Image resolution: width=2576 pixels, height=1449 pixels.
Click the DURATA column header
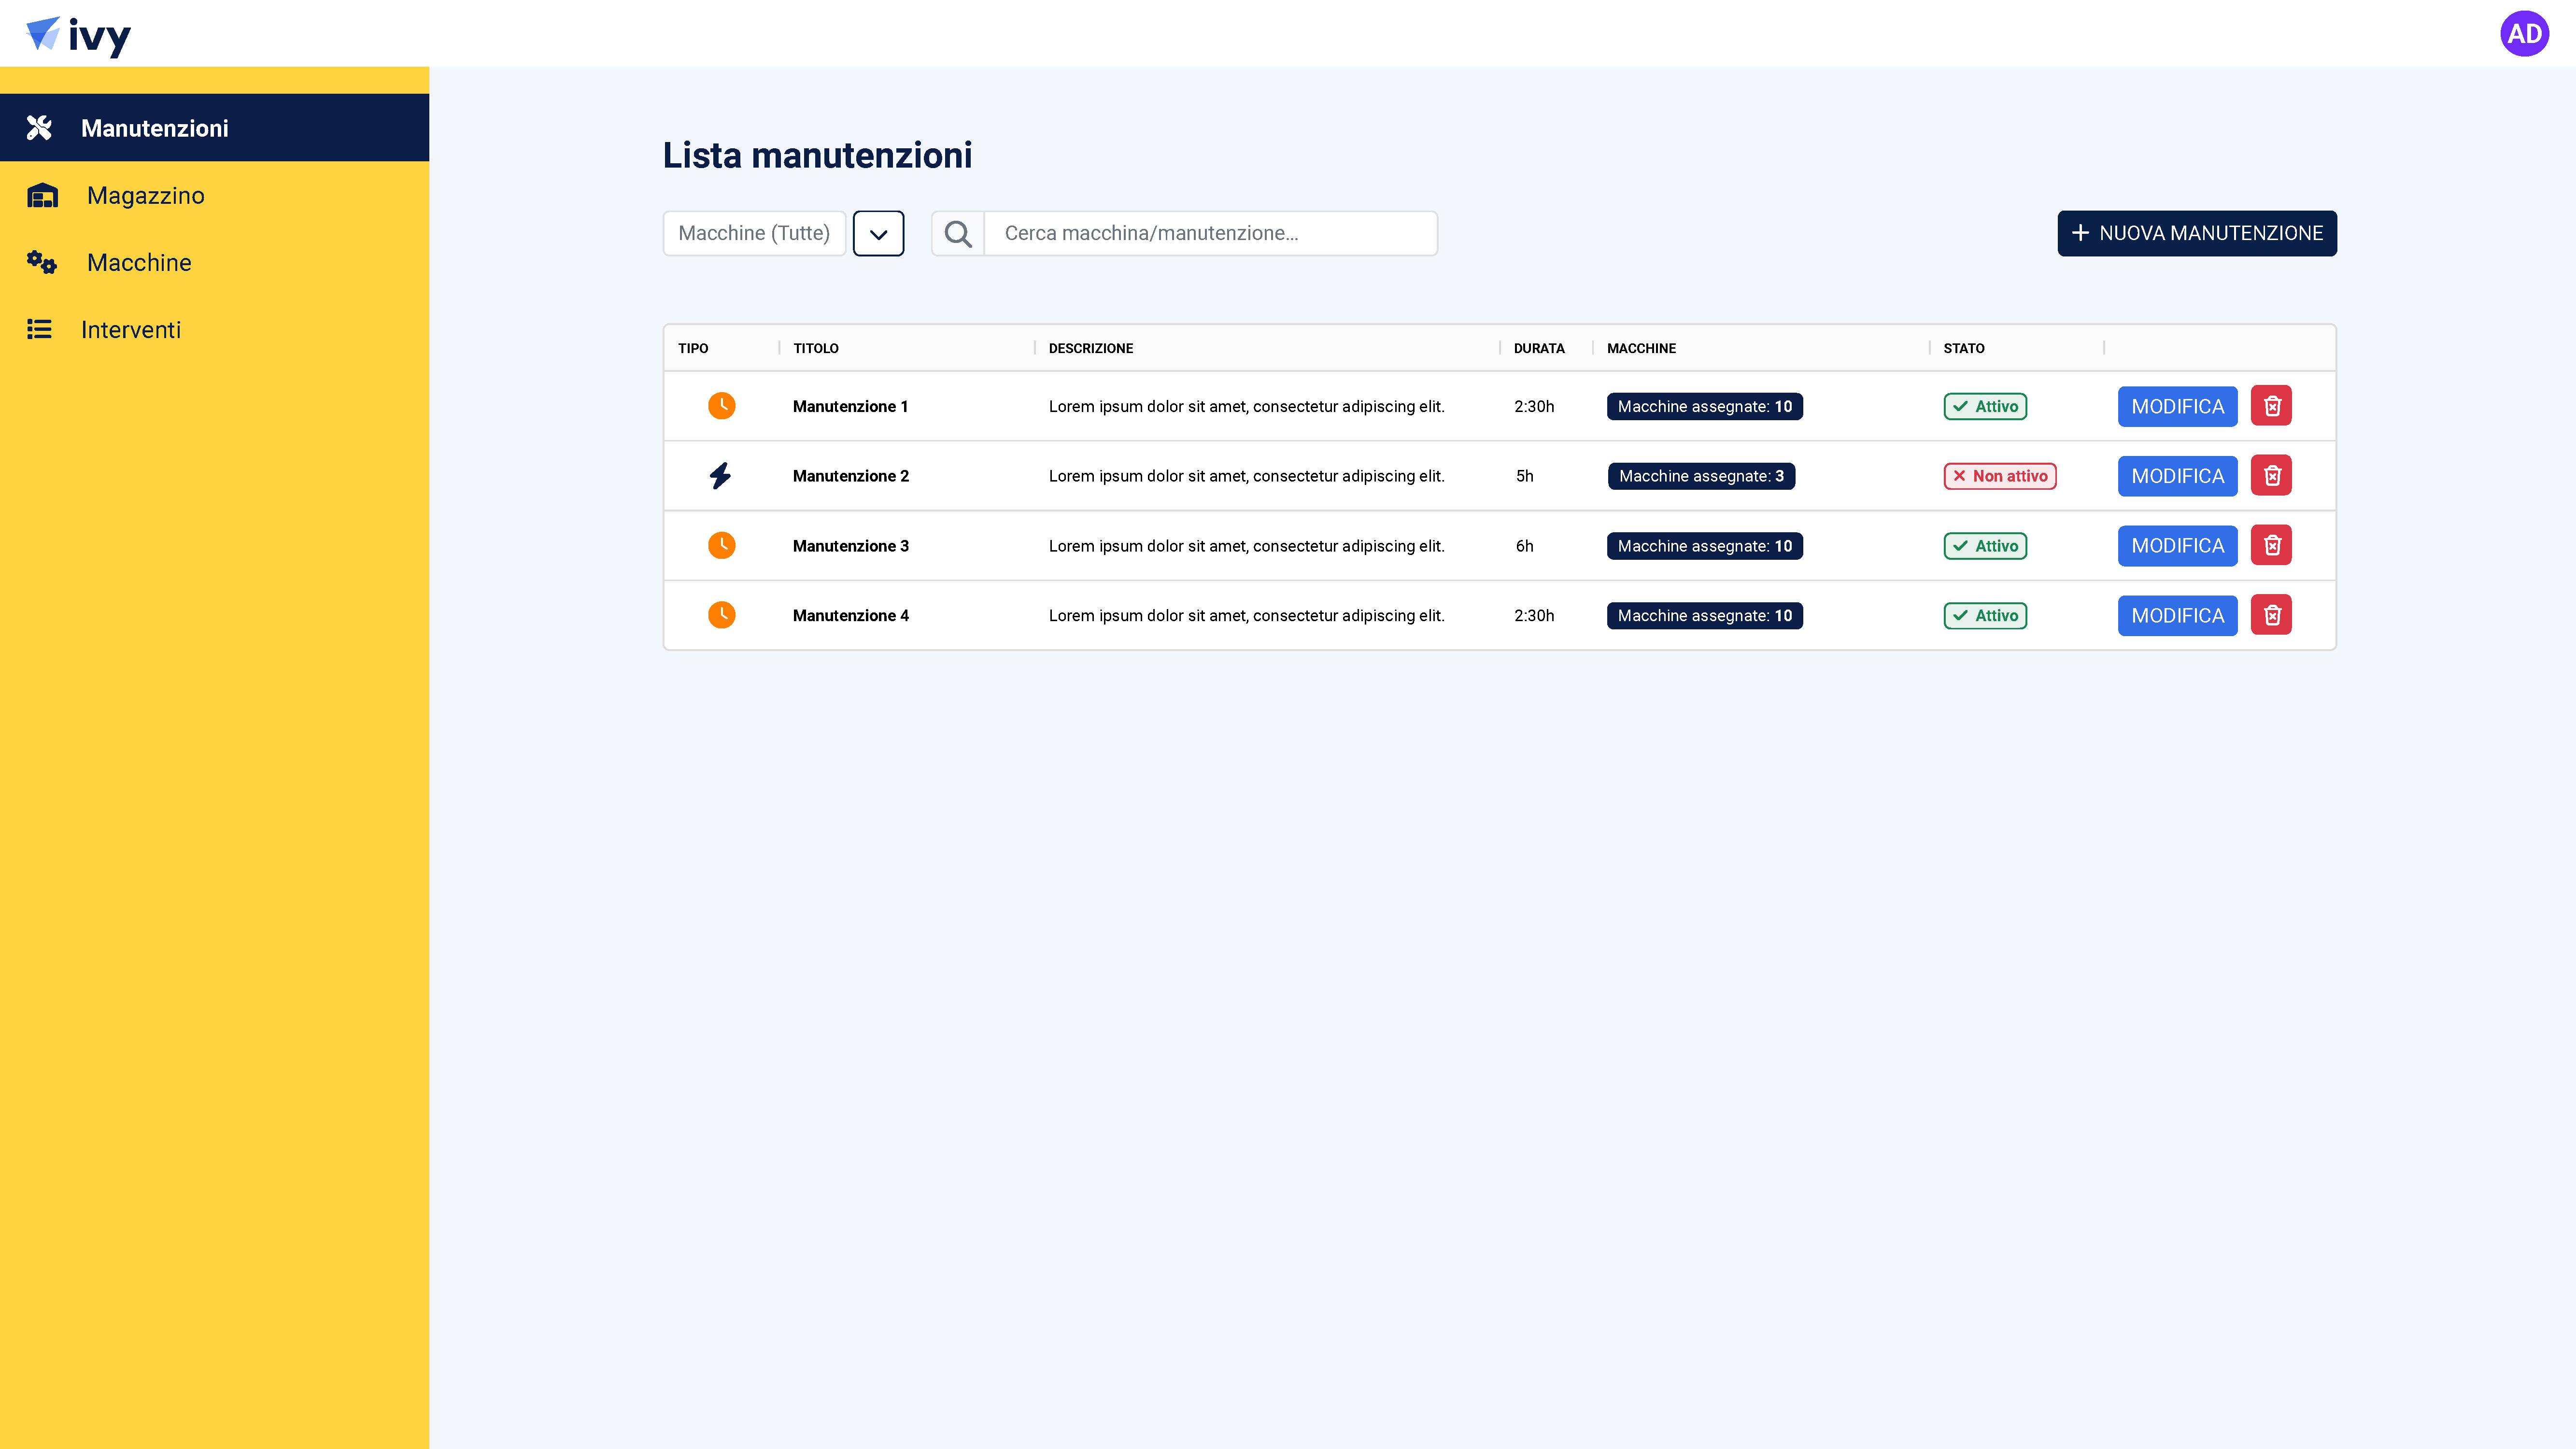tap(1539, 348)
